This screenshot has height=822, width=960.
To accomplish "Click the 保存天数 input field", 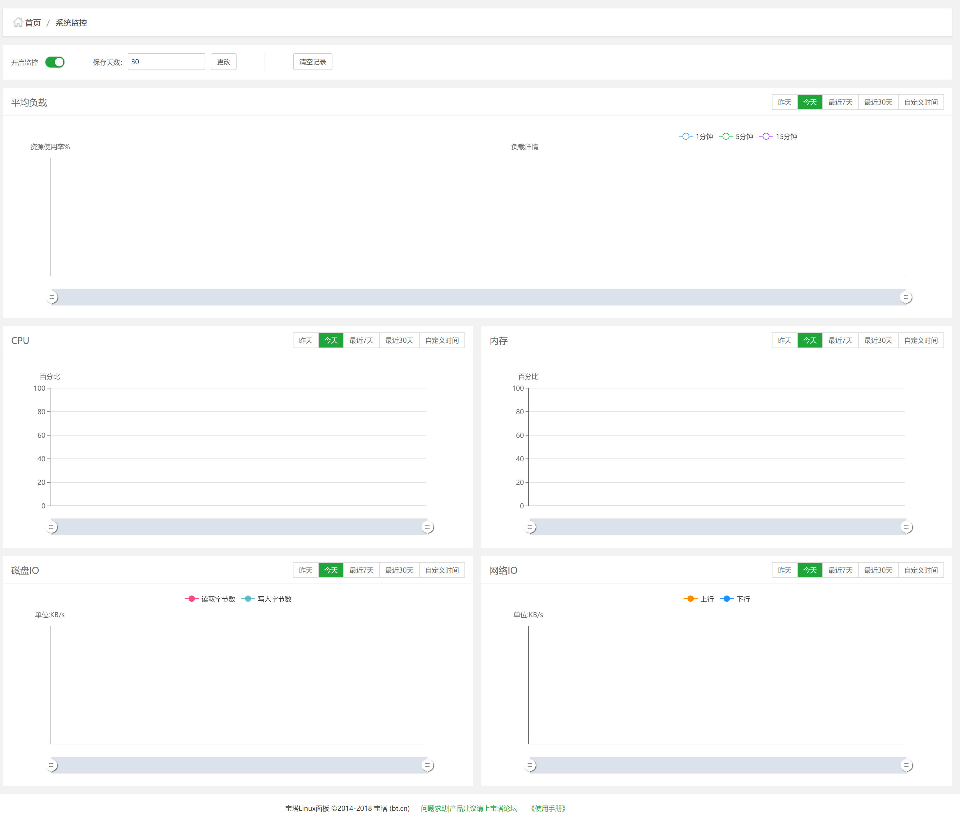I will pyautogui.click(x=166, y=62).
